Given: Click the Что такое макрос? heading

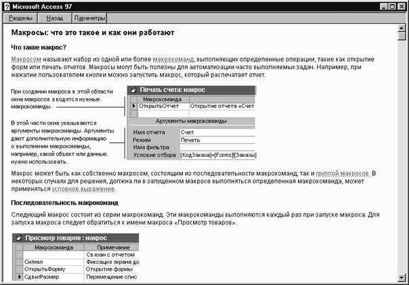Looking at the screenshot, I should tap(39, 47).
